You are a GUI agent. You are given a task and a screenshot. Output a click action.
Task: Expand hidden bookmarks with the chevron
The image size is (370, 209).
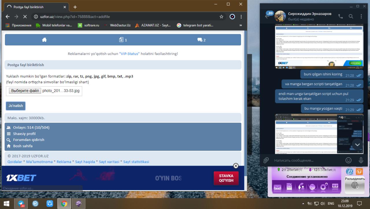pyautogui.click(x=241, y=25)
